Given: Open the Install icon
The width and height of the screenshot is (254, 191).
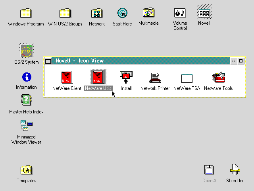Looking at the screenshot, I should [x=126, y=77].
